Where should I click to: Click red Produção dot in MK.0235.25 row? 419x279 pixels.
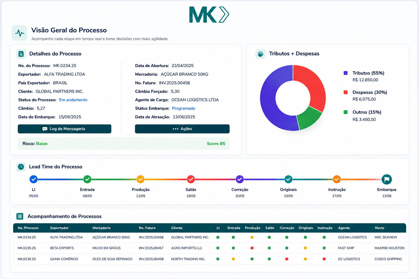pos(252,248)
